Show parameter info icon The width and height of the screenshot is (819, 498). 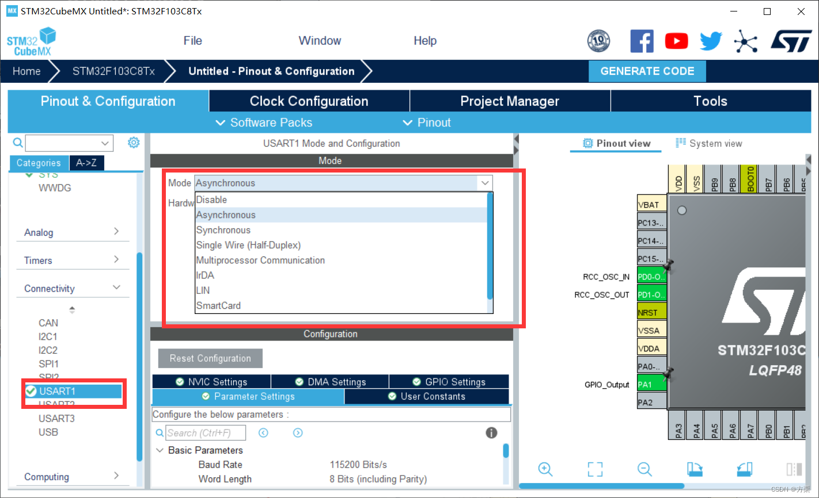[491, 433]
